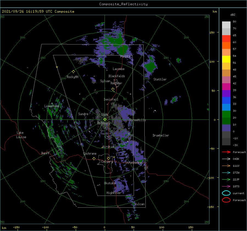Click the yellow diamond marker near Cochrane

point(94,159)
